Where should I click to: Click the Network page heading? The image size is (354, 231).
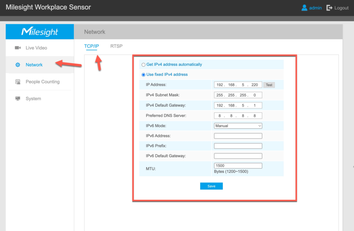pos(95,32)
